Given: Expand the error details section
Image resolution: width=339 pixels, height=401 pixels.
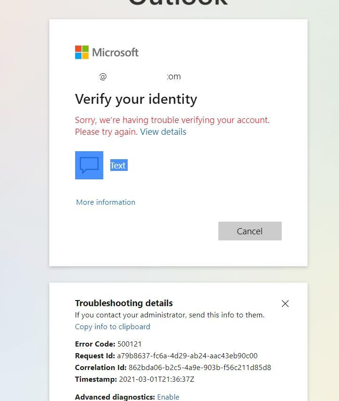Looking at the screenshot, I should click(163, 132).
